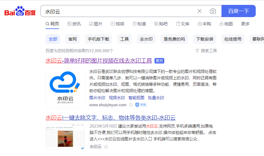Click the www.shuiyinyun.com URL
The image size is (264, 156).
(108, 105)
